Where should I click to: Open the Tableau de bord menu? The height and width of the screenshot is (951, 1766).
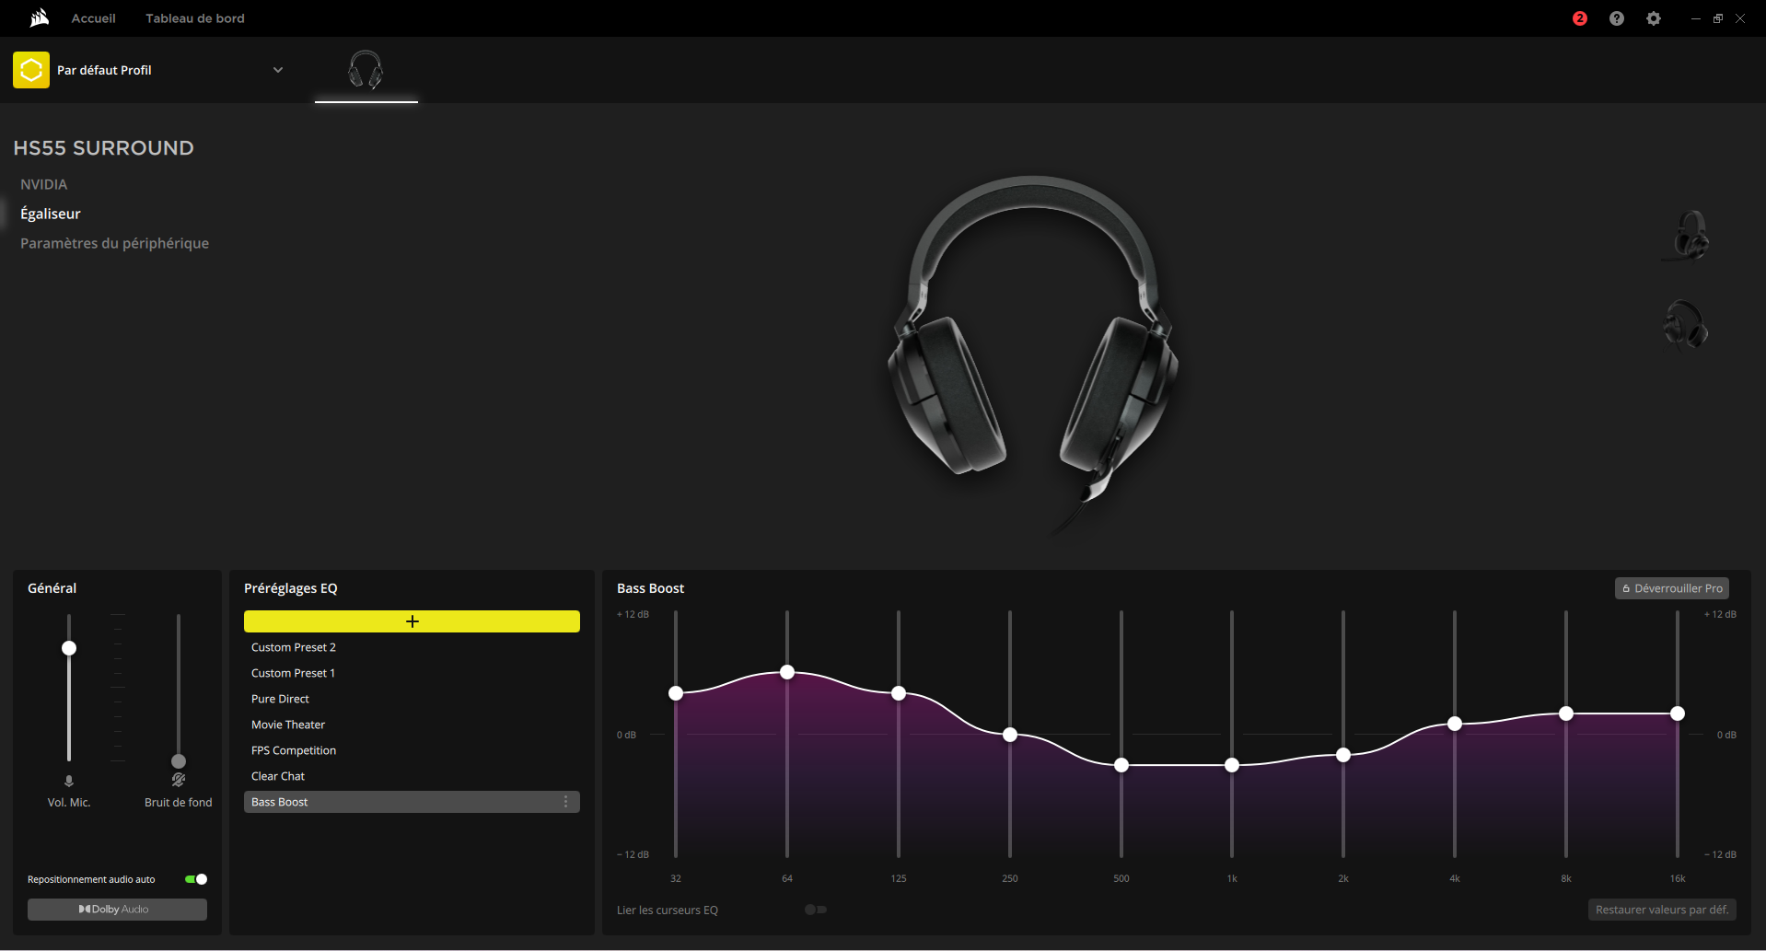tap(195, 18)
